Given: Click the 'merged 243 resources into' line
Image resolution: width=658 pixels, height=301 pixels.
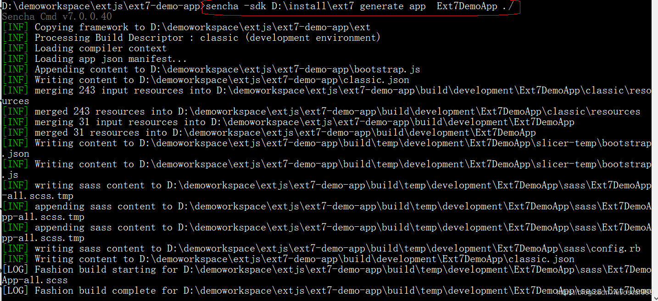Looking at the screenshot, I should 321,111.
